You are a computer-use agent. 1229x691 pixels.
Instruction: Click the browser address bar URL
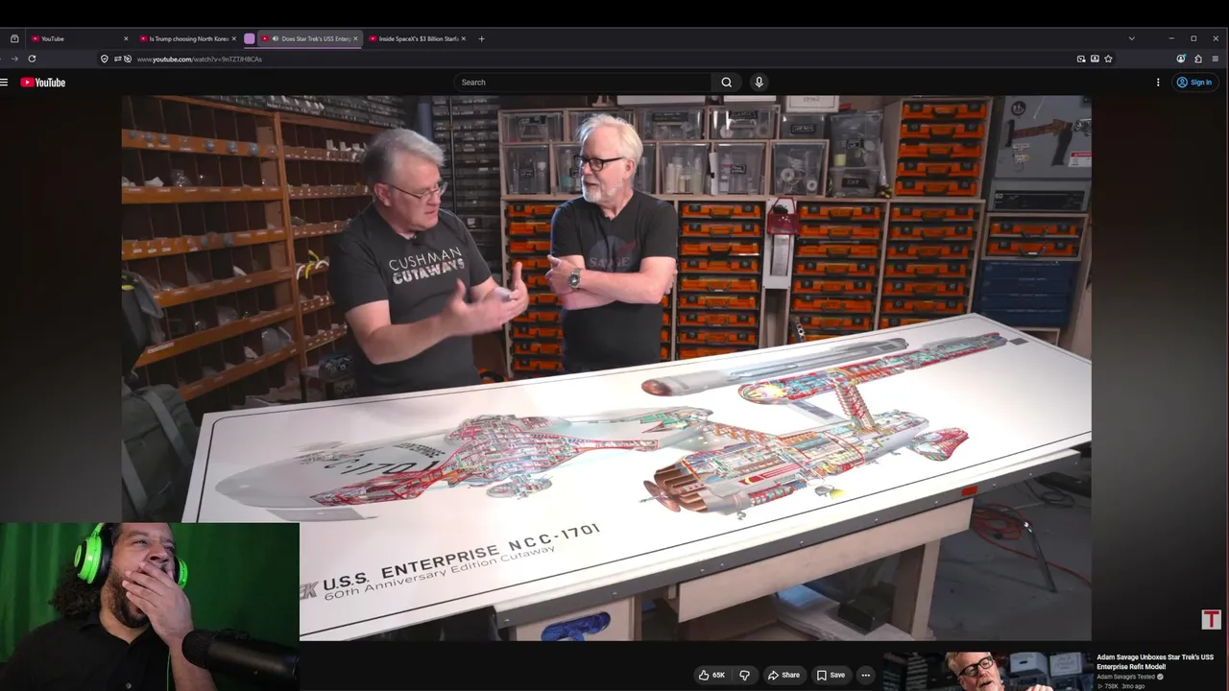(200, 59)
